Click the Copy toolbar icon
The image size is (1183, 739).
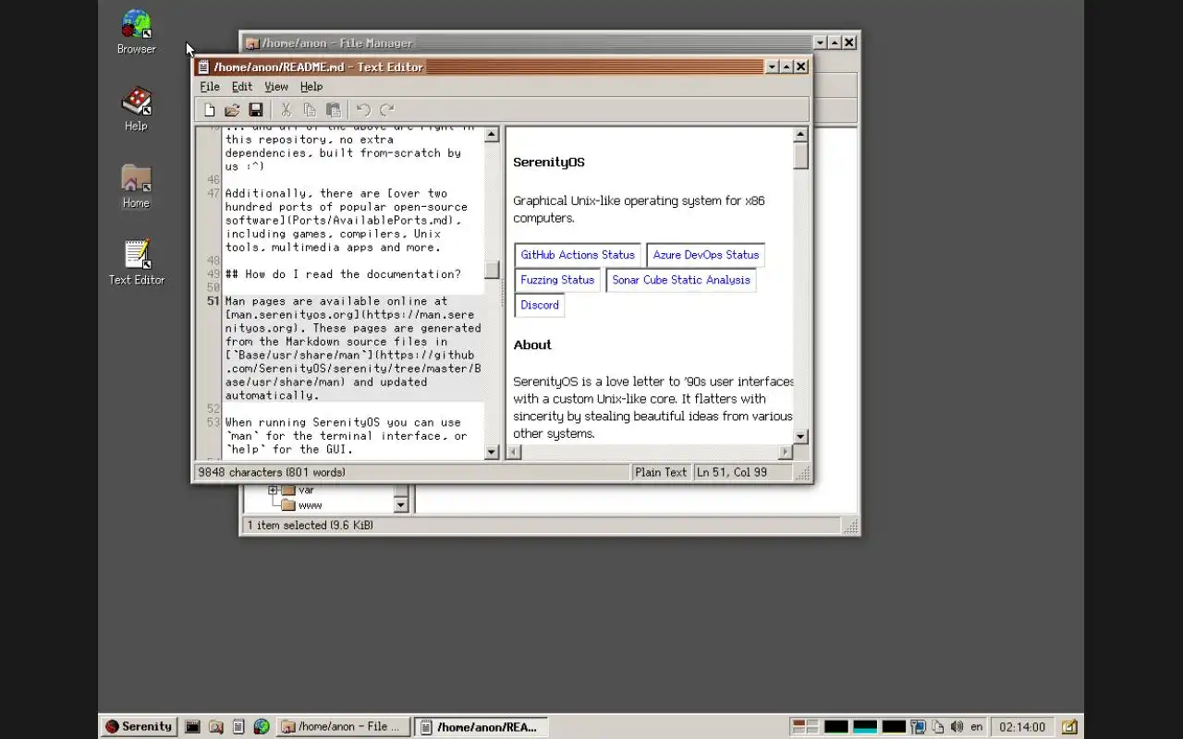310,110
